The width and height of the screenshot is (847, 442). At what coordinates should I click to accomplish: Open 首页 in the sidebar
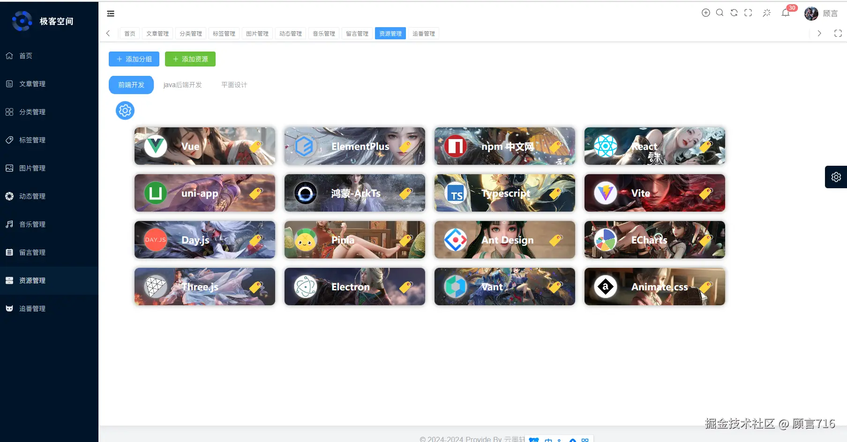(49, 56)
